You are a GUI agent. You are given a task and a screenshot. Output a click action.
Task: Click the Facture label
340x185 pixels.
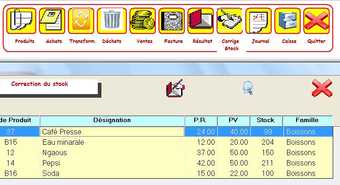click(173, 41)
